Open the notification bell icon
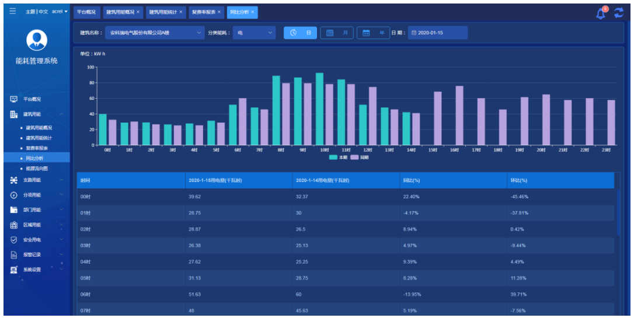The width and height of the screenshot is (634, 318). coord(601,13)
